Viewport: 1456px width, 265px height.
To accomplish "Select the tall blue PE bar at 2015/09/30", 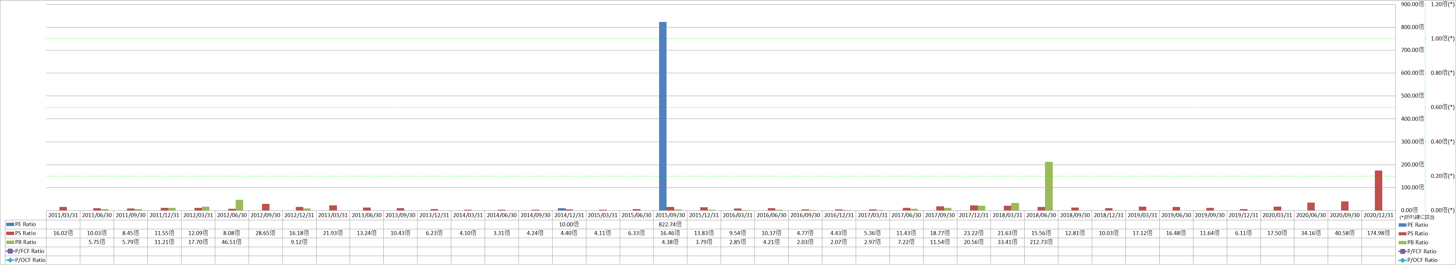I will 662,116.
